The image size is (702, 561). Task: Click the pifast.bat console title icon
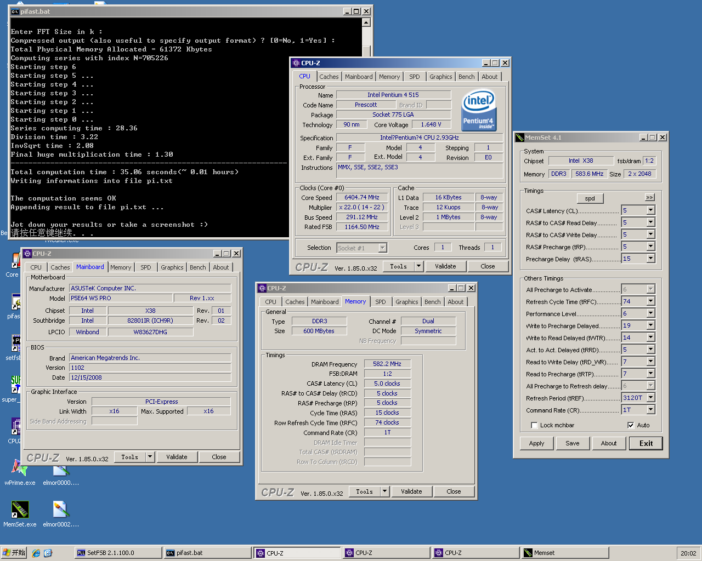coord(15,12)
